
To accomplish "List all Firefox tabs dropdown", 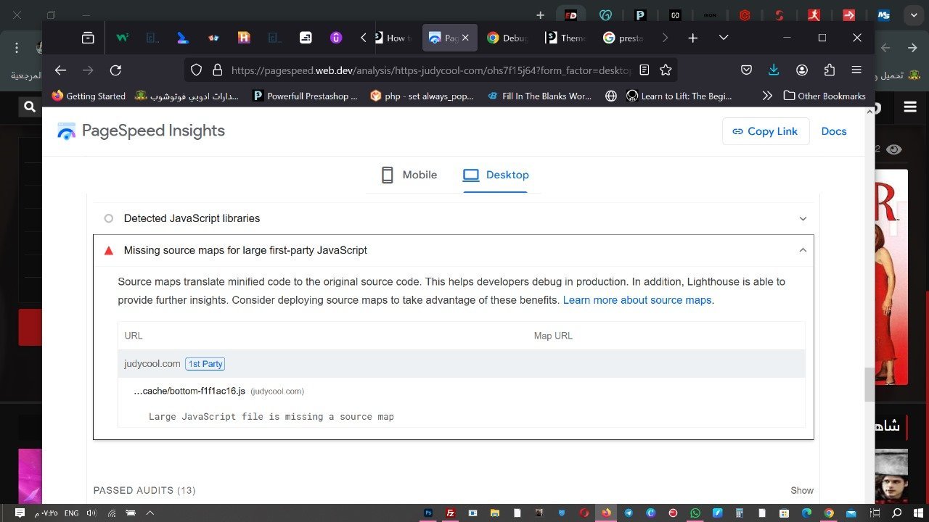I will 724,38.
